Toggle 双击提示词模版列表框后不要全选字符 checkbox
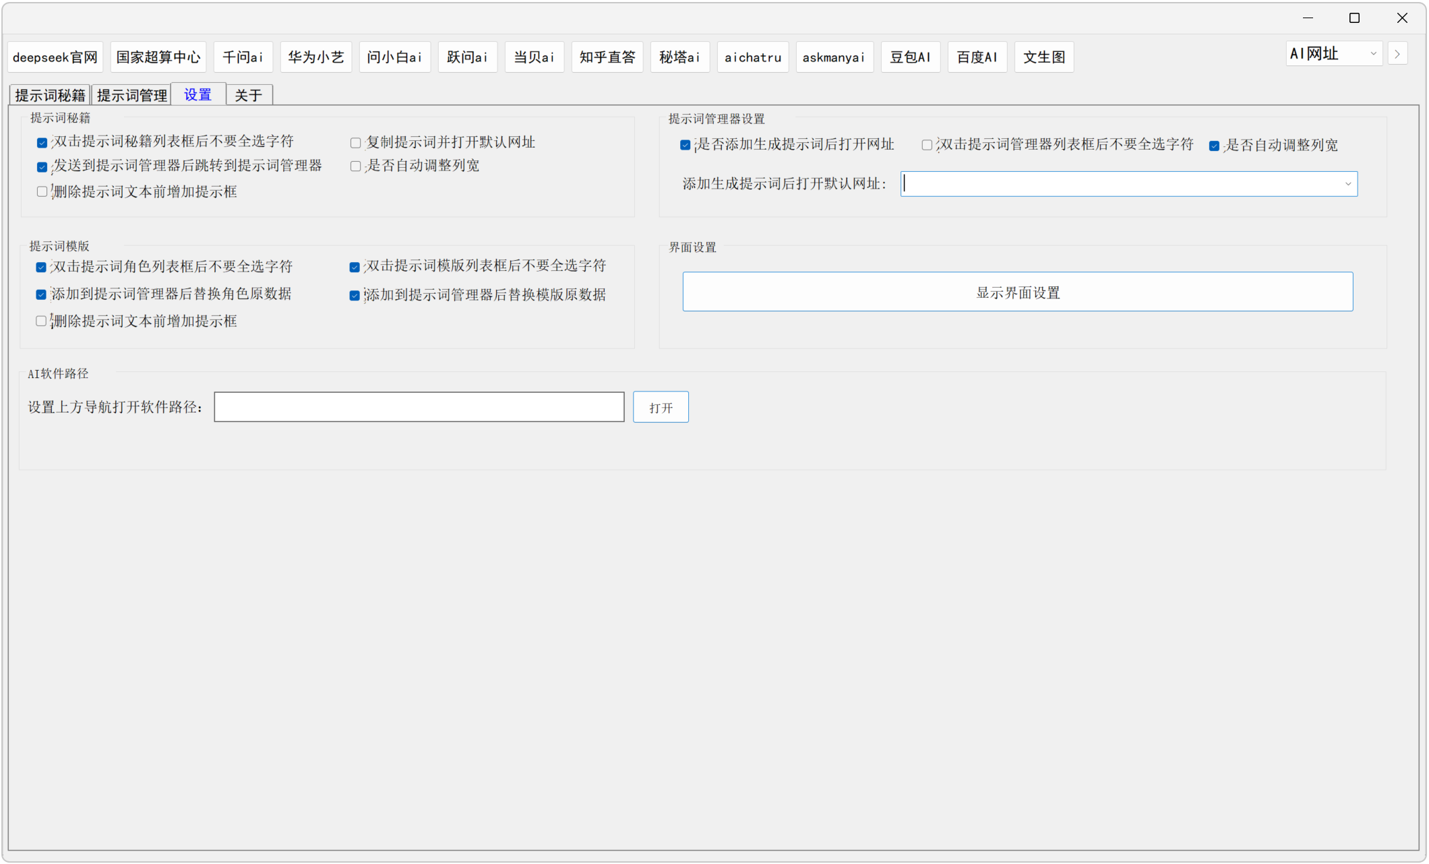 tap(354, 267)
